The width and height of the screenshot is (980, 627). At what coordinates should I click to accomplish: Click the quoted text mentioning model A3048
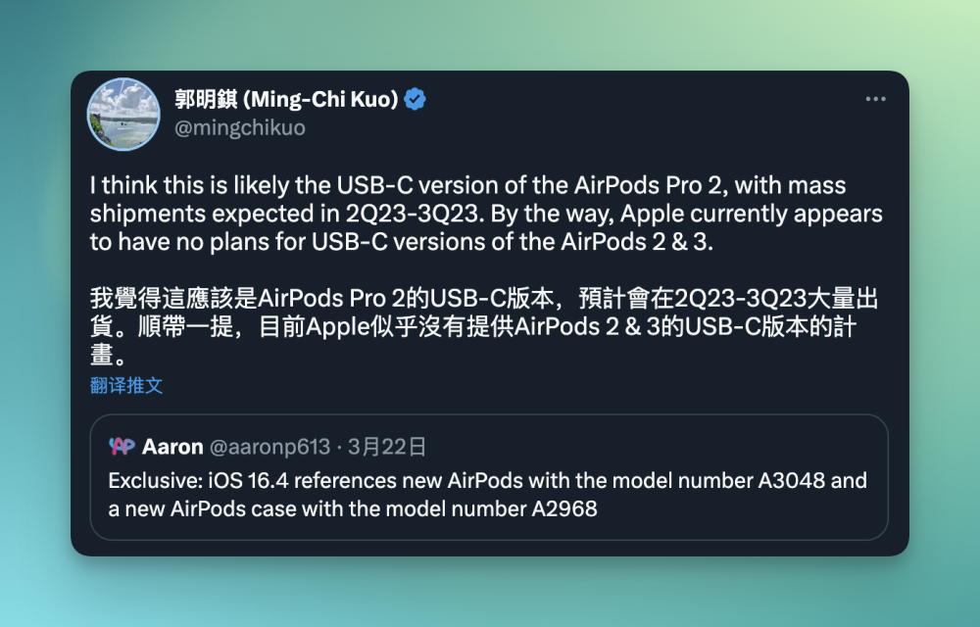click(487, 480)
